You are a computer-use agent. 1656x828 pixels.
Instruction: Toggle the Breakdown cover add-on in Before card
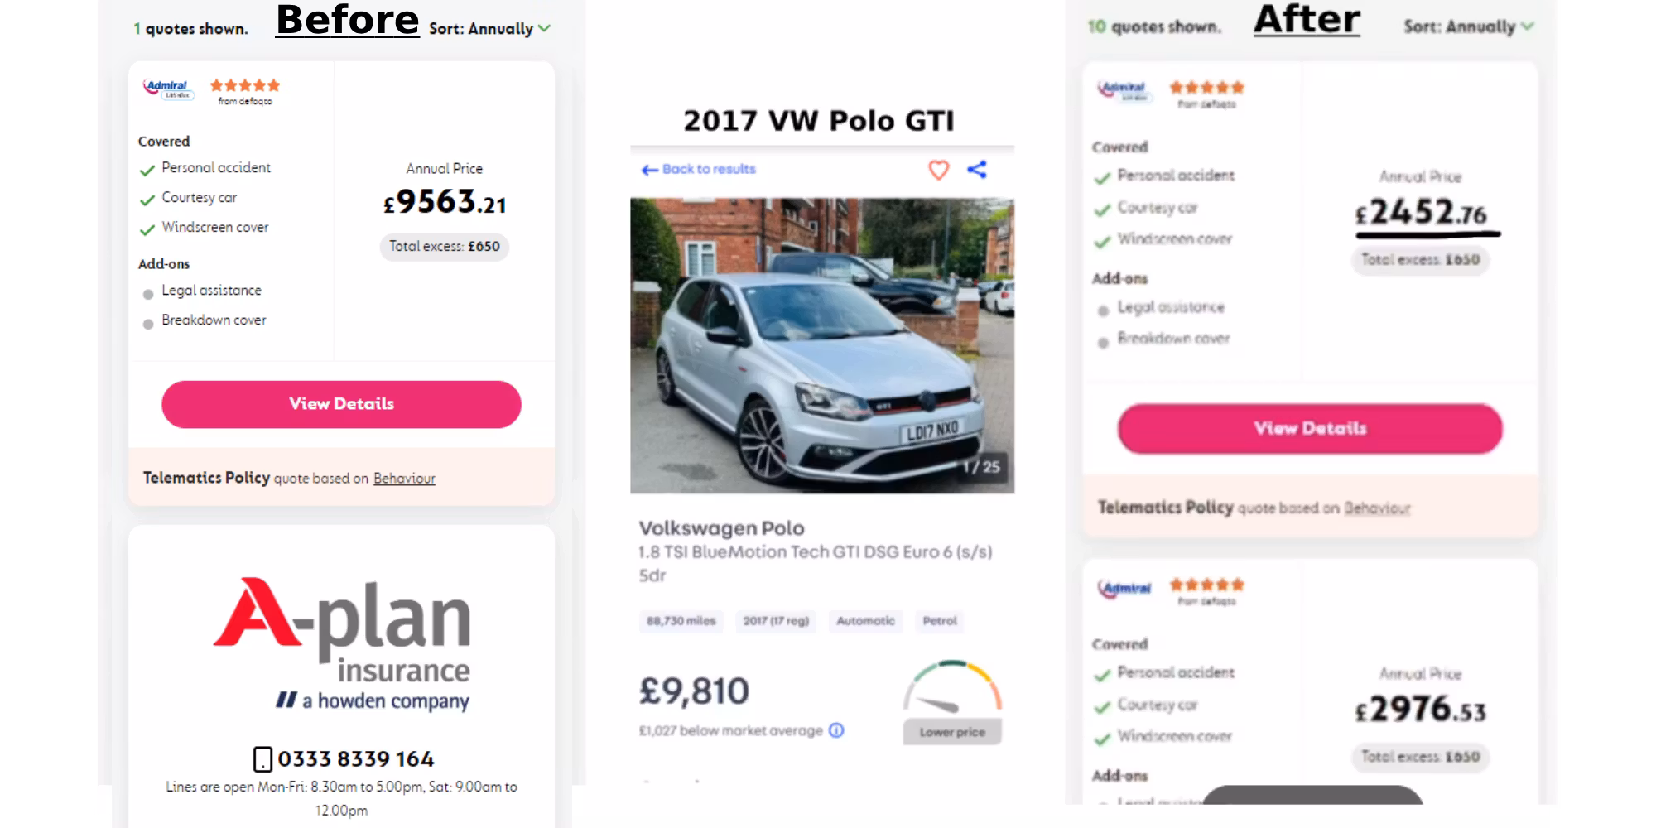coord(148,324)
